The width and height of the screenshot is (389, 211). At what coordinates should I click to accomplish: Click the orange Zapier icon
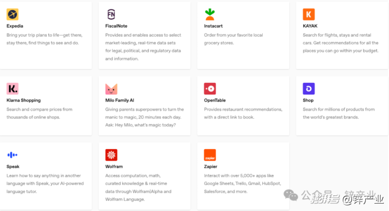pyautogui.click(x=210, y=155)
